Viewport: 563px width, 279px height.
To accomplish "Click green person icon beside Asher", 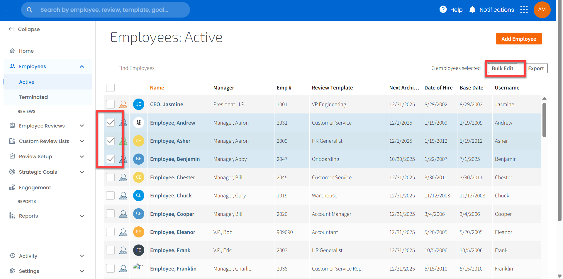I will coord(123,141).
